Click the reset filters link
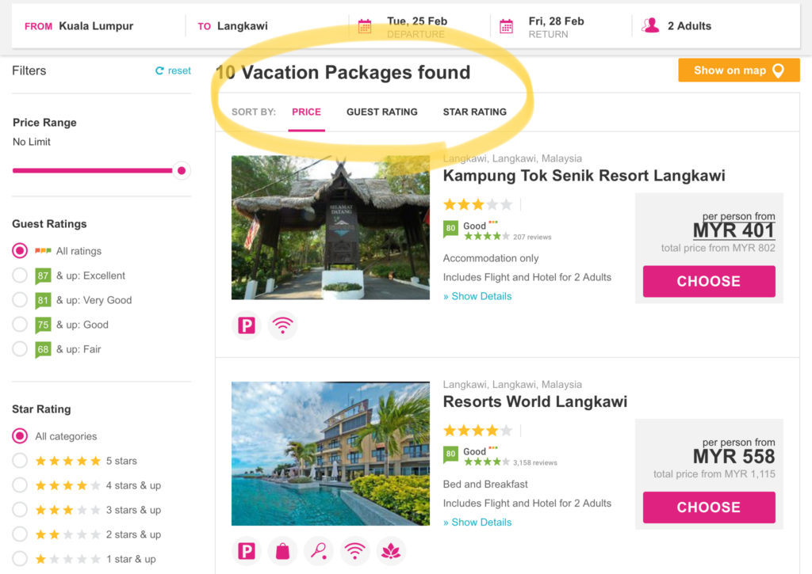This screenshot has width=812, height=574. coord(174,70)
